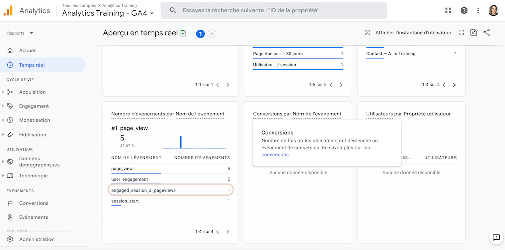The width and height of the screenshot is (505, 250).
Task: Click the conversions link in the tooltip
Action: click(275, 155)
